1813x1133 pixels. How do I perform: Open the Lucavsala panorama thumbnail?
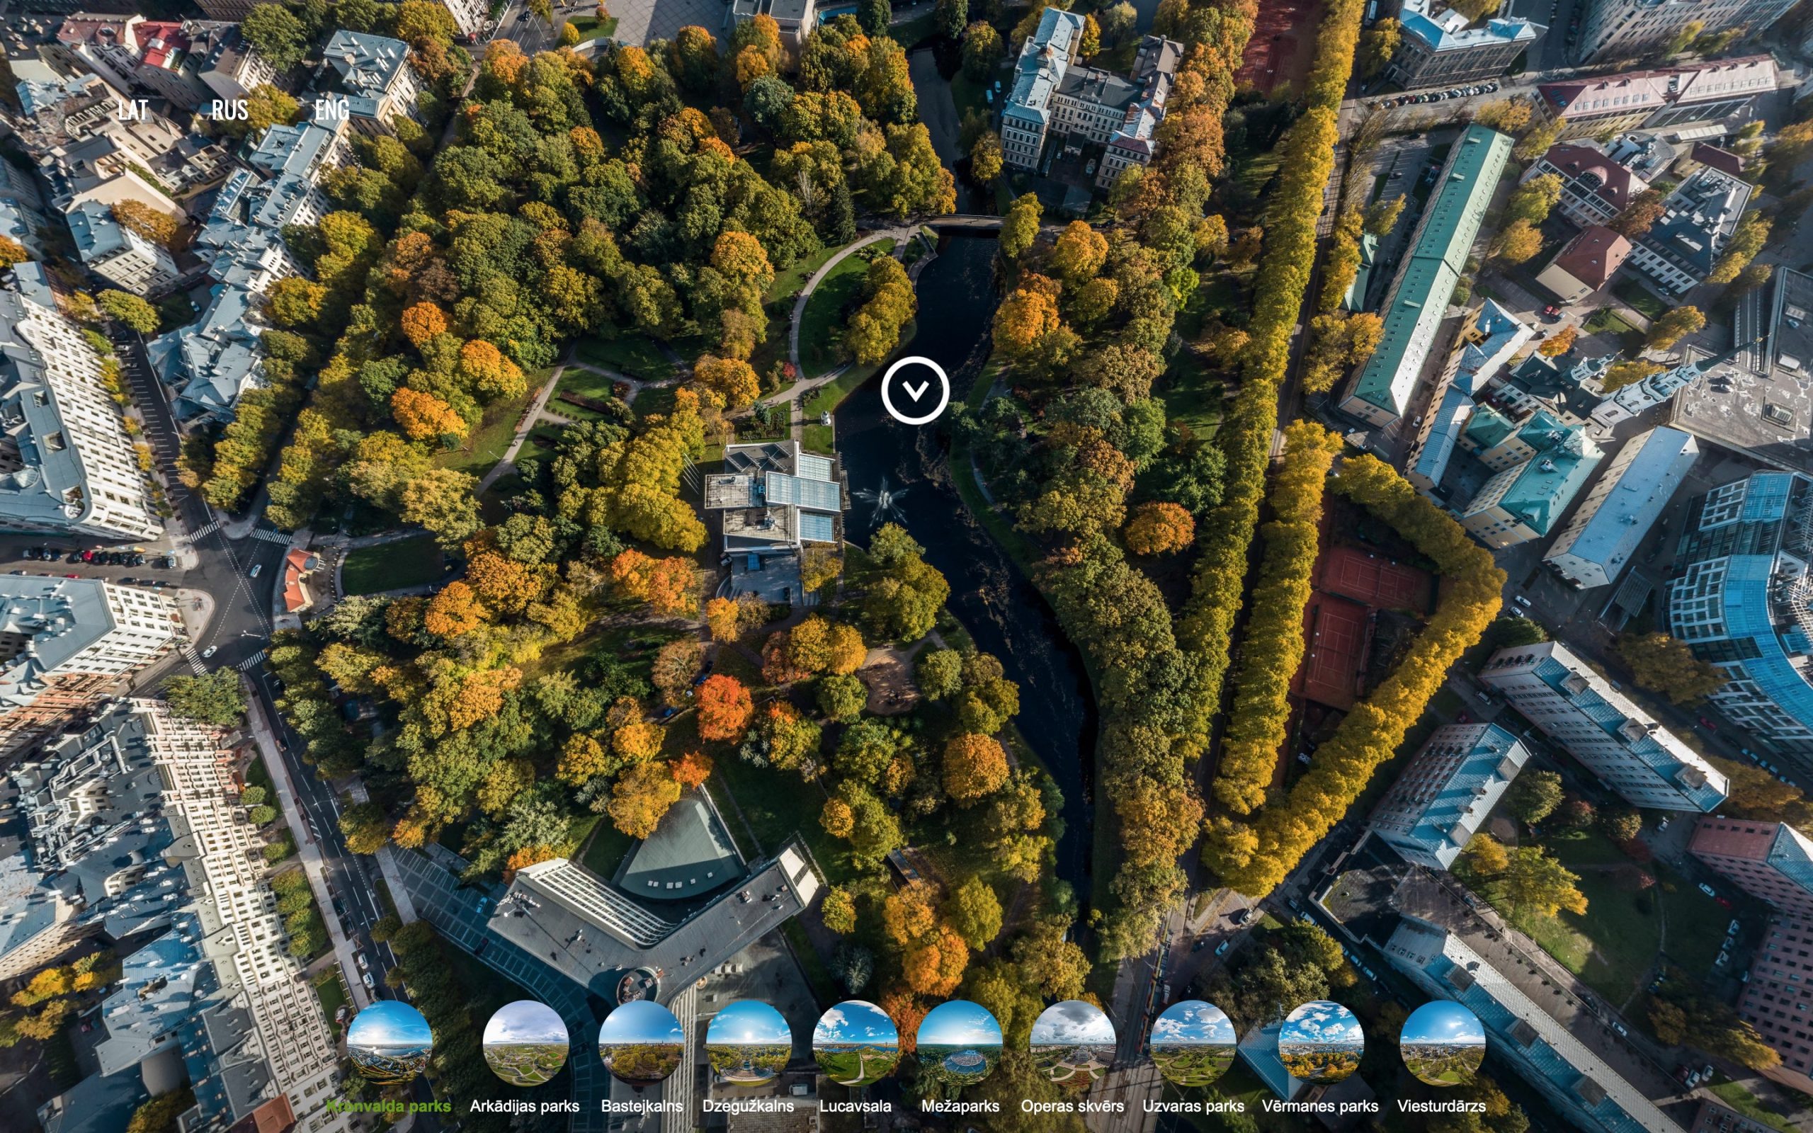pos(856,1042)
